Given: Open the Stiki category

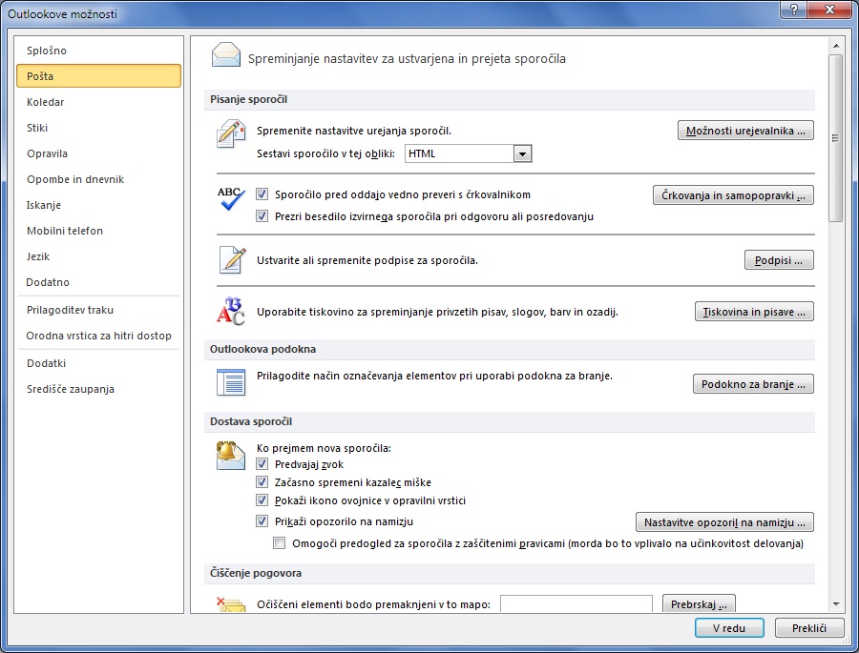Looking at the screenshot, I should click(98, 128).
